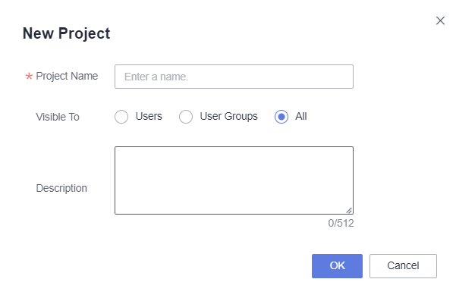
Task: Click the "User Groups" option label text
Action: (x=228, y=116)
